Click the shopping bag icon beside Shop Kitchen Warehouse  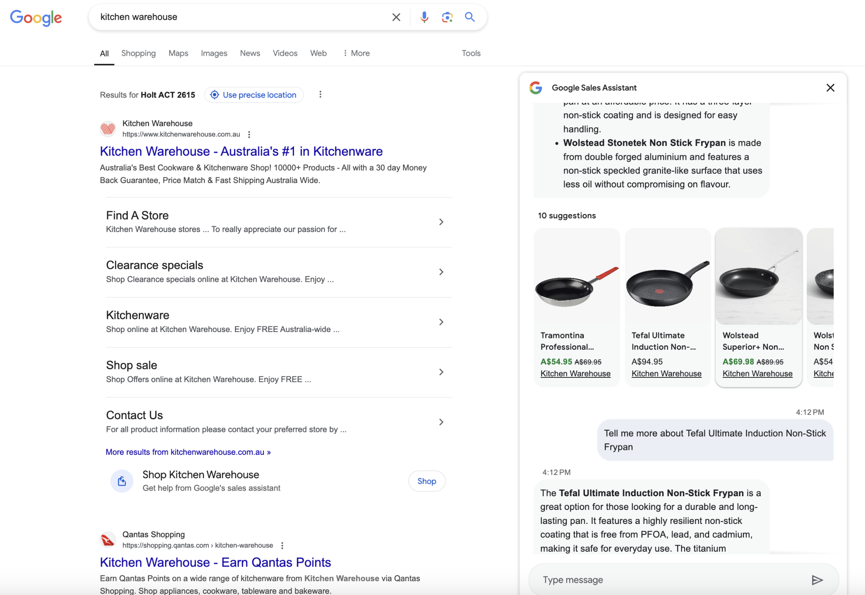[x=122, y=481]
